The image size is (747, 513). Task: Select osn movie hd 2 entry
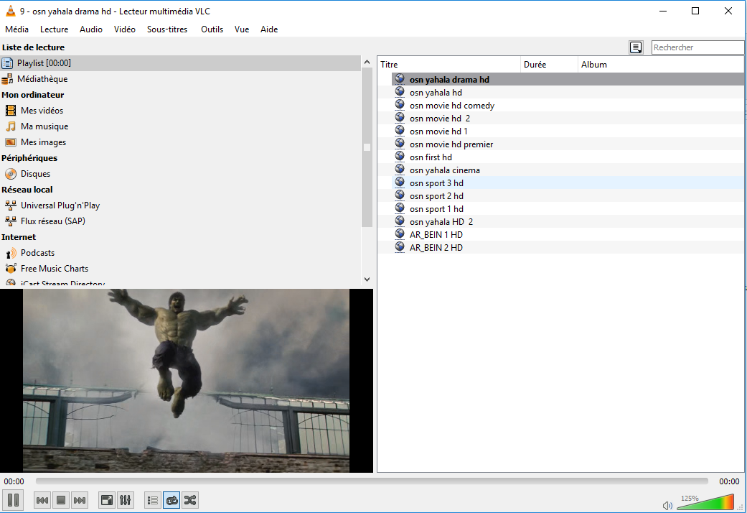tap(568, 119)
